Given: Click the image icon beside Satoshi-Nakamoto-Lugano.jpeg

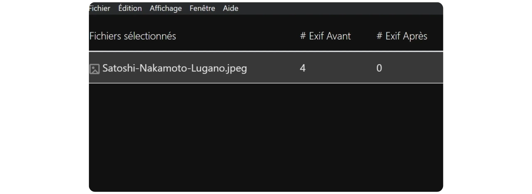Looking at the screenshot, I should tap(95, 69).
